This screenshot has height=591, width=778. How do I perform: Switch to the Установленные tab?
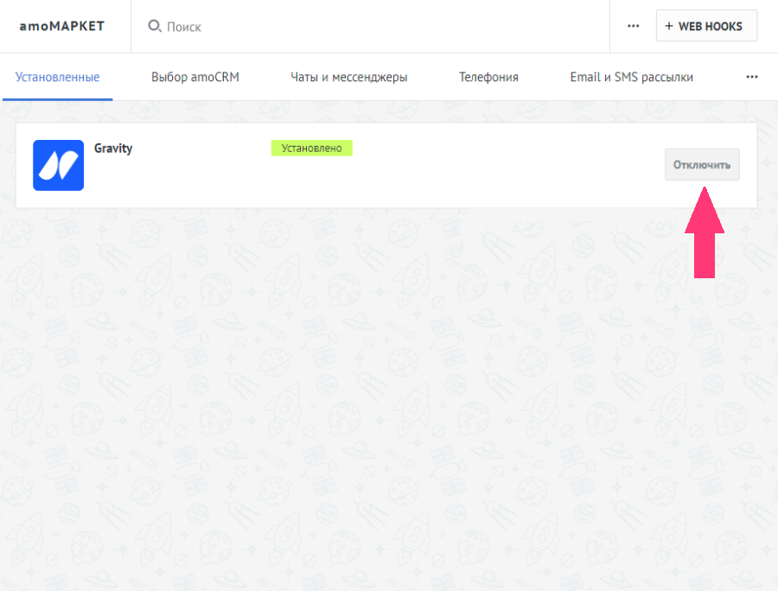(57, 77)
